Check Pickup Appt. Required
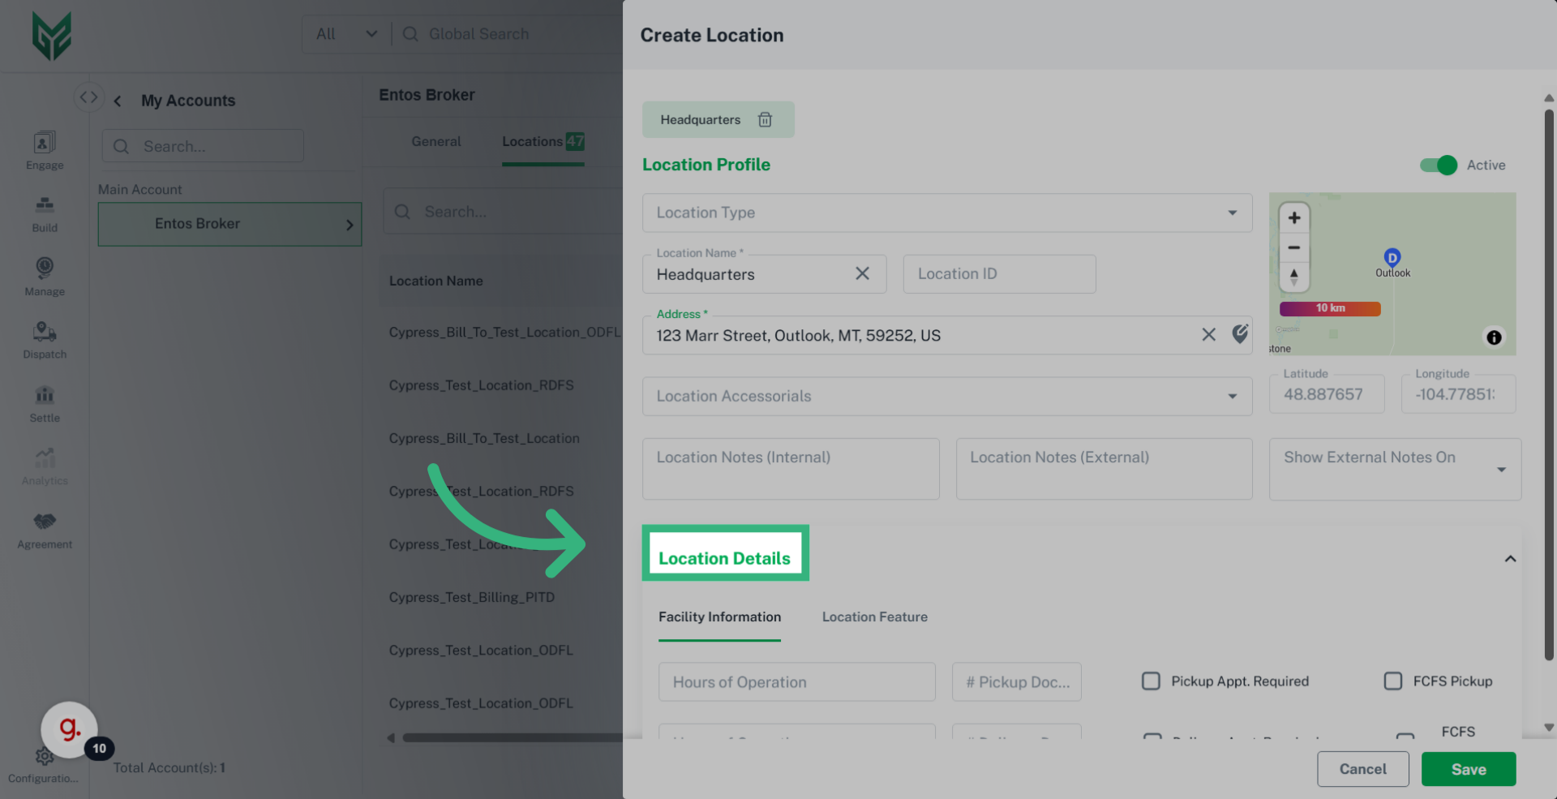Viewport: 1557px width, 799px height. 1151,681
